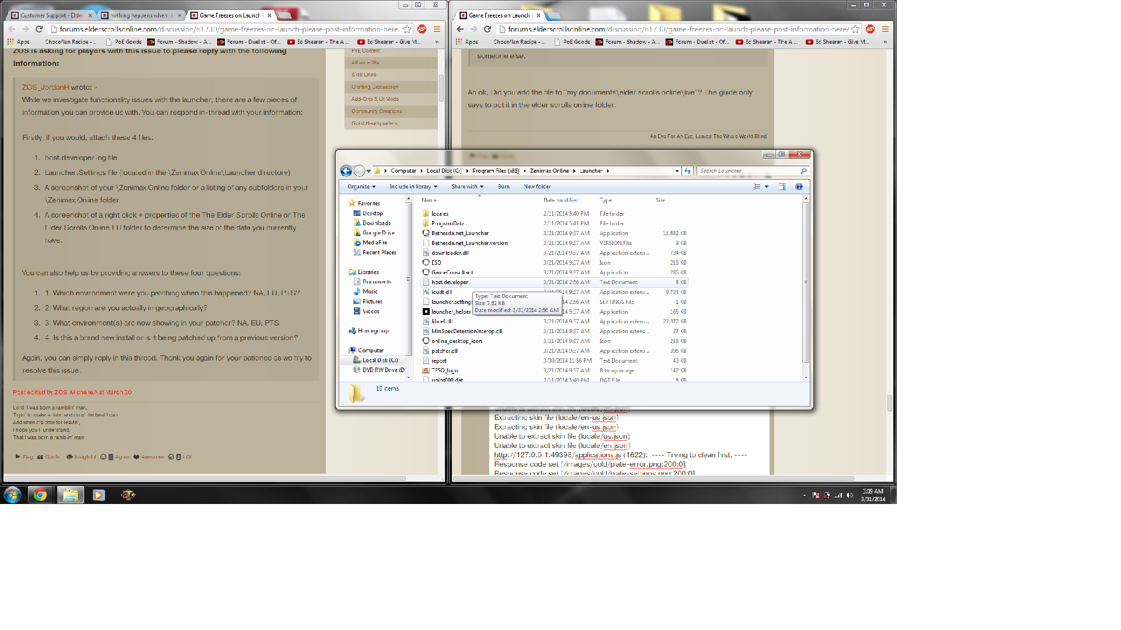1121x630 pixels.
Task: Select Zenimax Online in address breadcrumb
Action: [549, 171]
